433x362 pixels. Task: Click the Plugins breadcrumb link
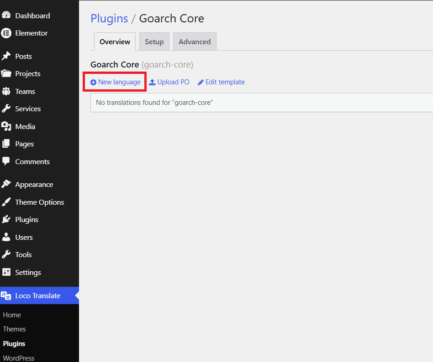[109, 19]
